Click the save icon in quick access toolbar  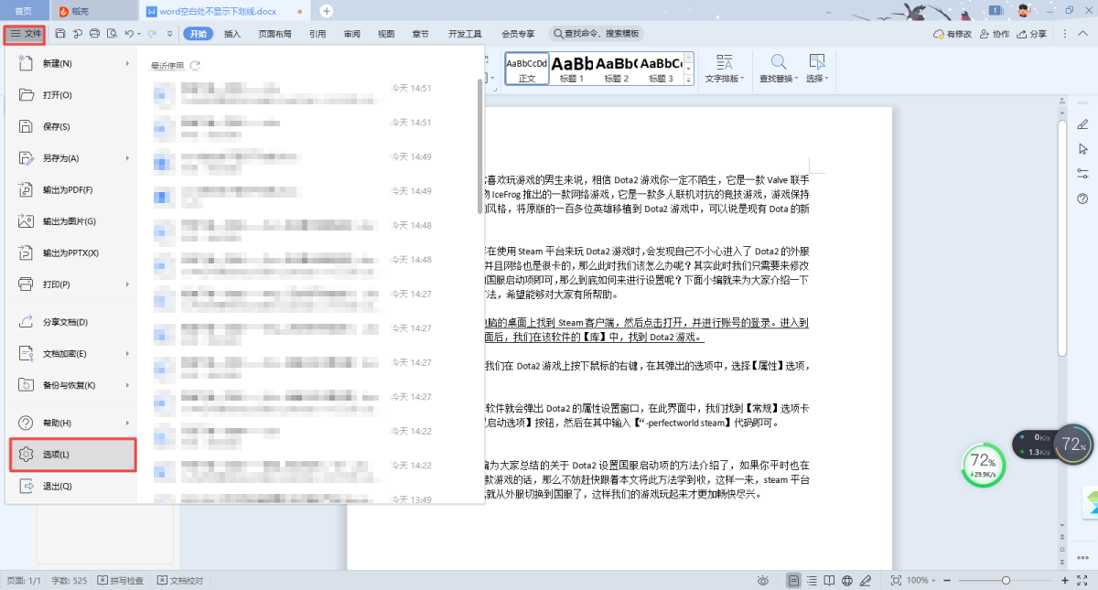click(60, 34)
